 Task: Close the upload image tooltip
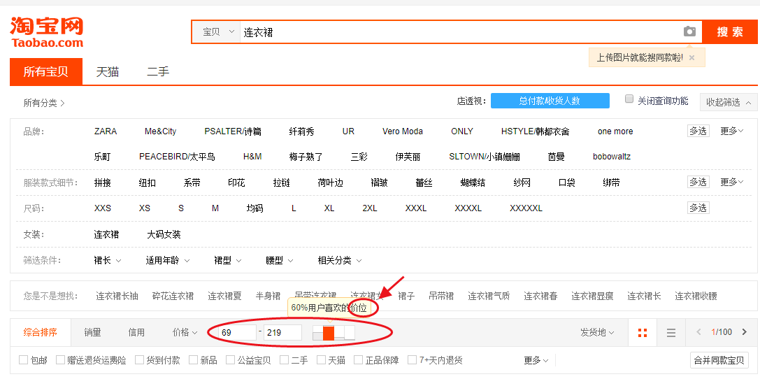click(x=691, y=58)
